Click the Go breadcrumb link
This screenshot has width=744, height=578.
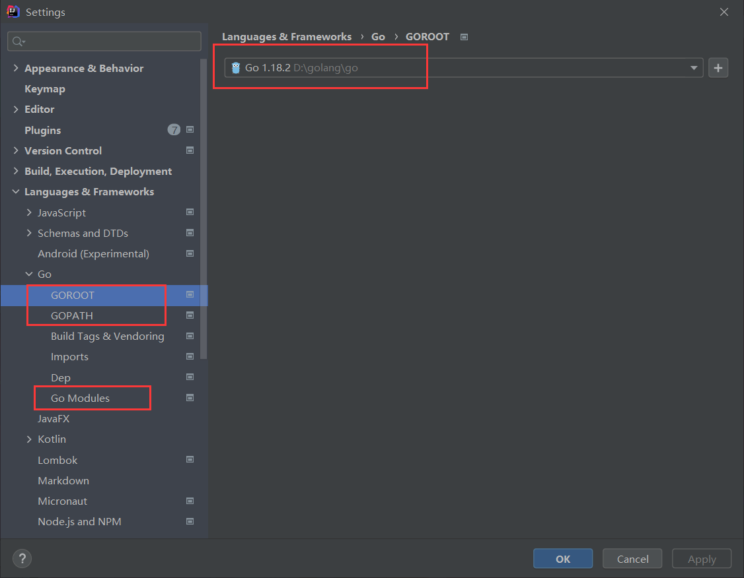378,37
